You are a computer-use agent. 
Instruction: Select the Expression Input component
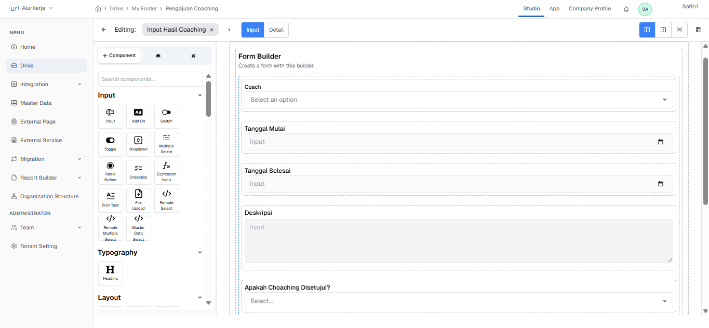pos(166,172)
